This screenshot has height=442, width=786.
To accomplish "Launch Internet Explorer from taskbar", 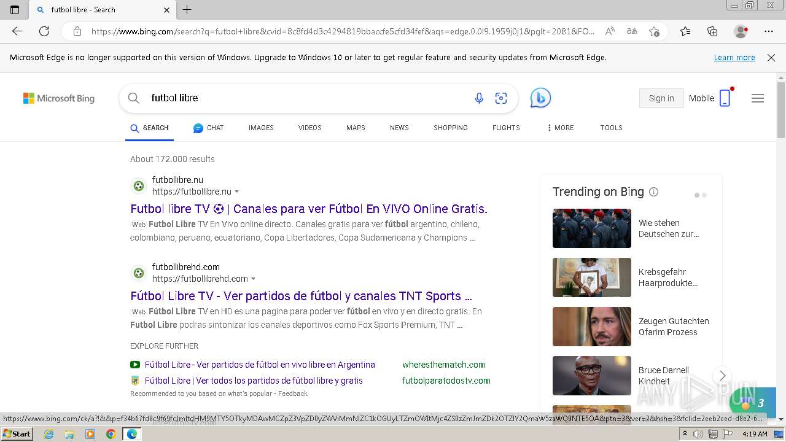I will tap(49, 434).
